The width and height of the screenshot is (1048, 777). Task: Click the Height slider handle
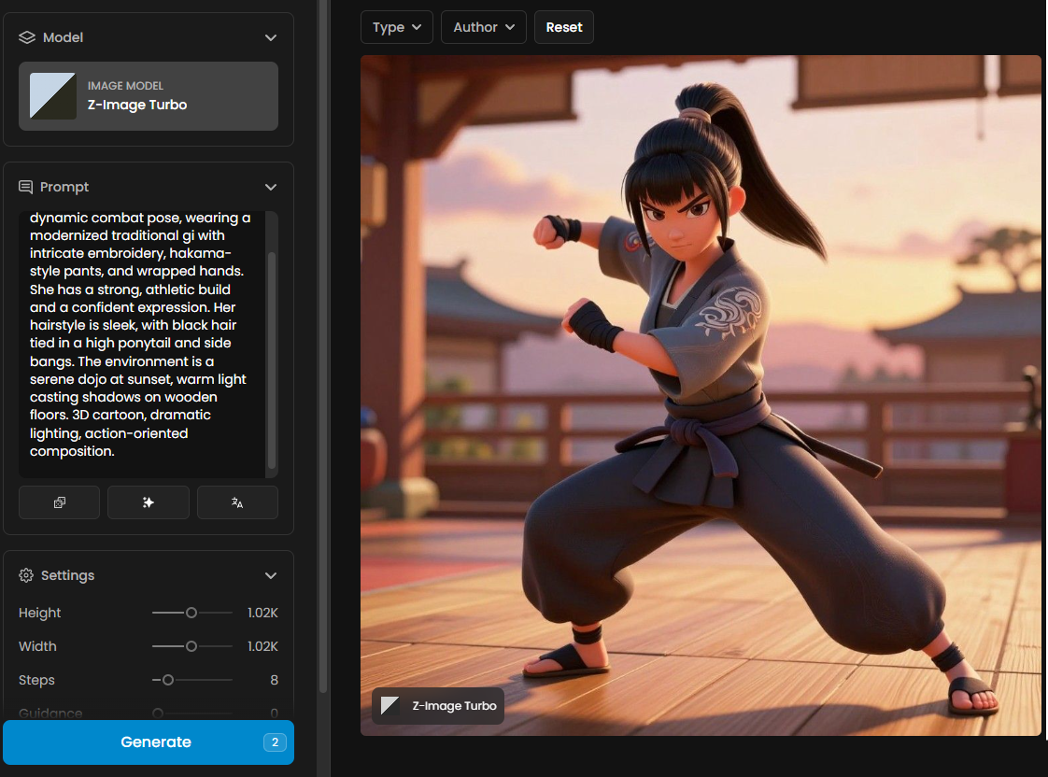tap(191, 613)
